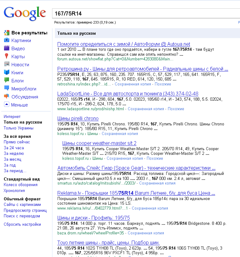Open result Помогите определиться с зимой Autoua.net
The height and width of the screenshot is (257, 240).
click(x=124, y=44)
